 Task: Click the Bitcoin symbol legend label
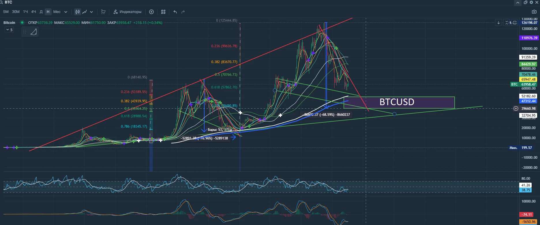pyautogui.click(x=9, y=22)
